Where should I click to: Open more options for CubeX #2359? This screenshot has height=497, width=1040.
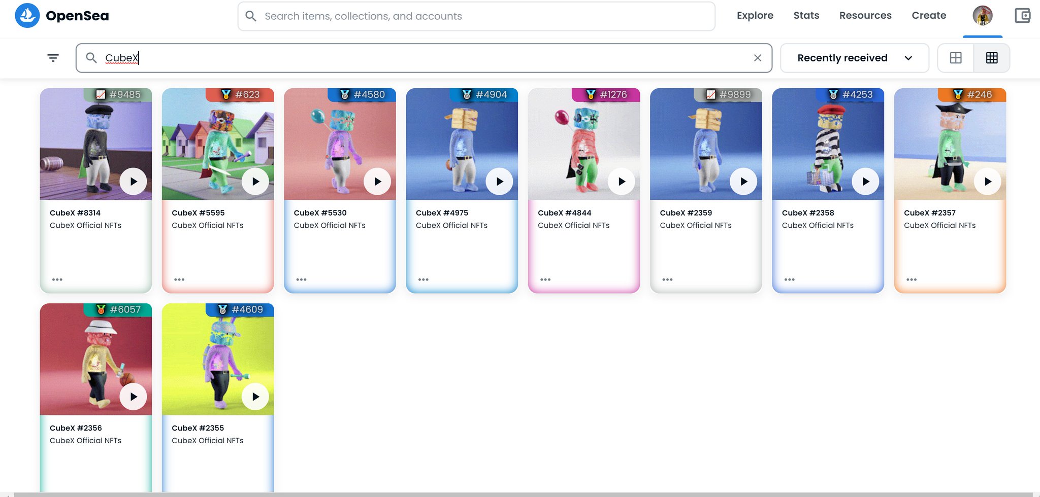pyautogui.click(x=667, y=279)
